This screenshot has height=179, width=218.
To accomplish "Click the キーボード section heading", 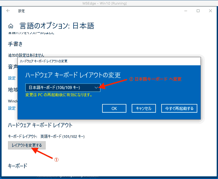I will (x=17, y=166).
